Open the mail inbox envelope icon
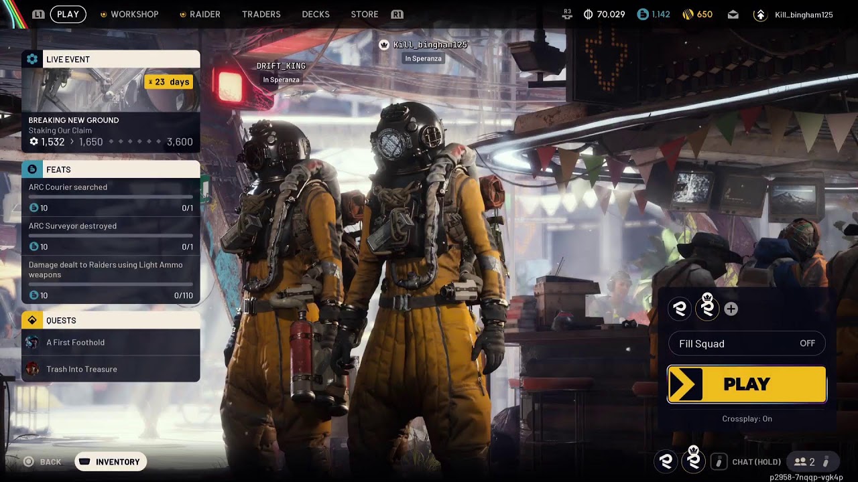The image size is (858, 482). 733,14
